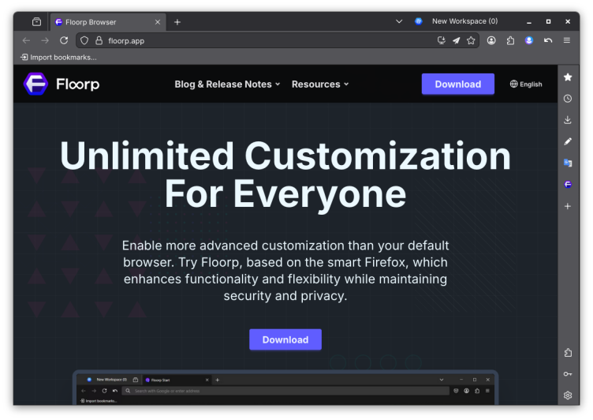This screenshot has width=593, height=420.
Task: Expand the Resources menu
Action: coord(320,84)
